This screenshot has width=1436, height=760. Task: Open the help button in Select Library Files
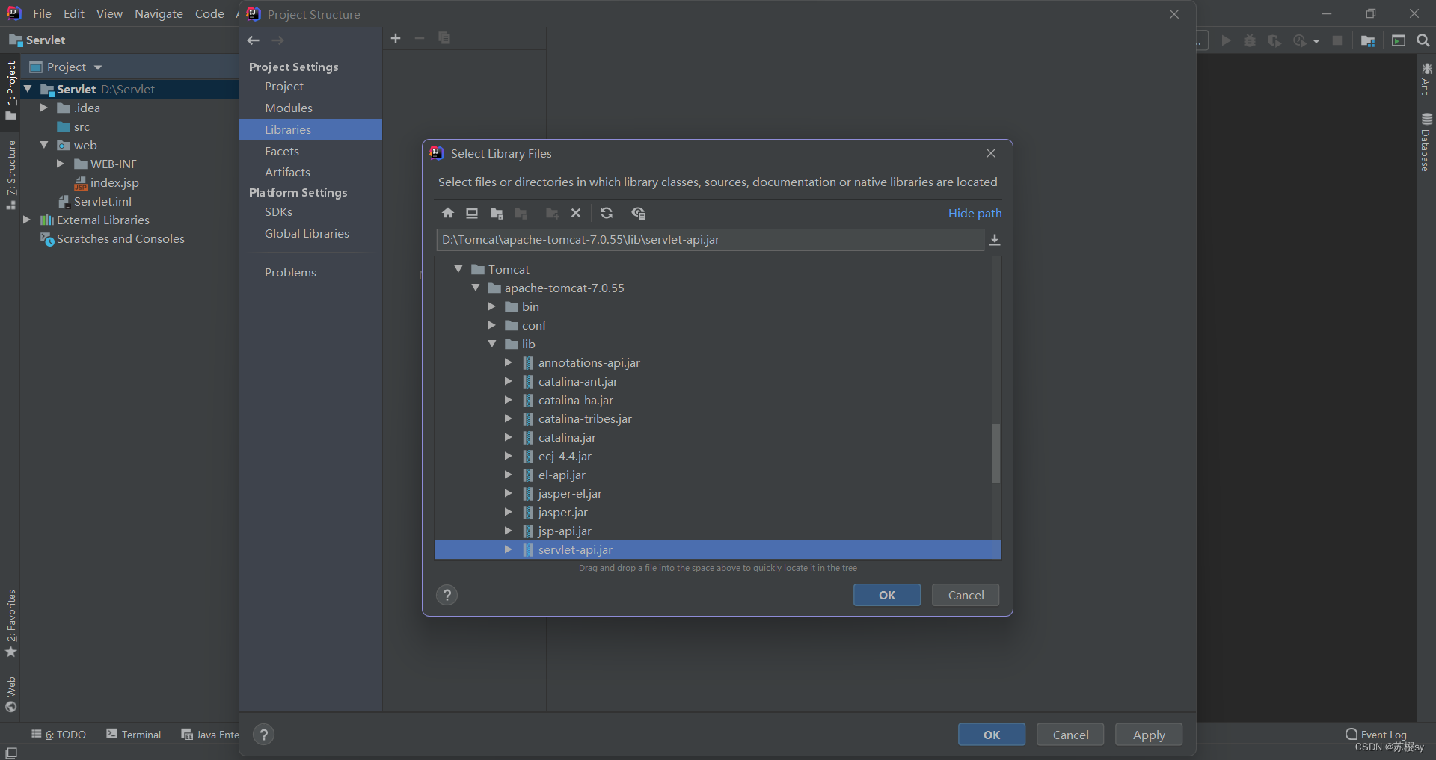tap(447, 595)
